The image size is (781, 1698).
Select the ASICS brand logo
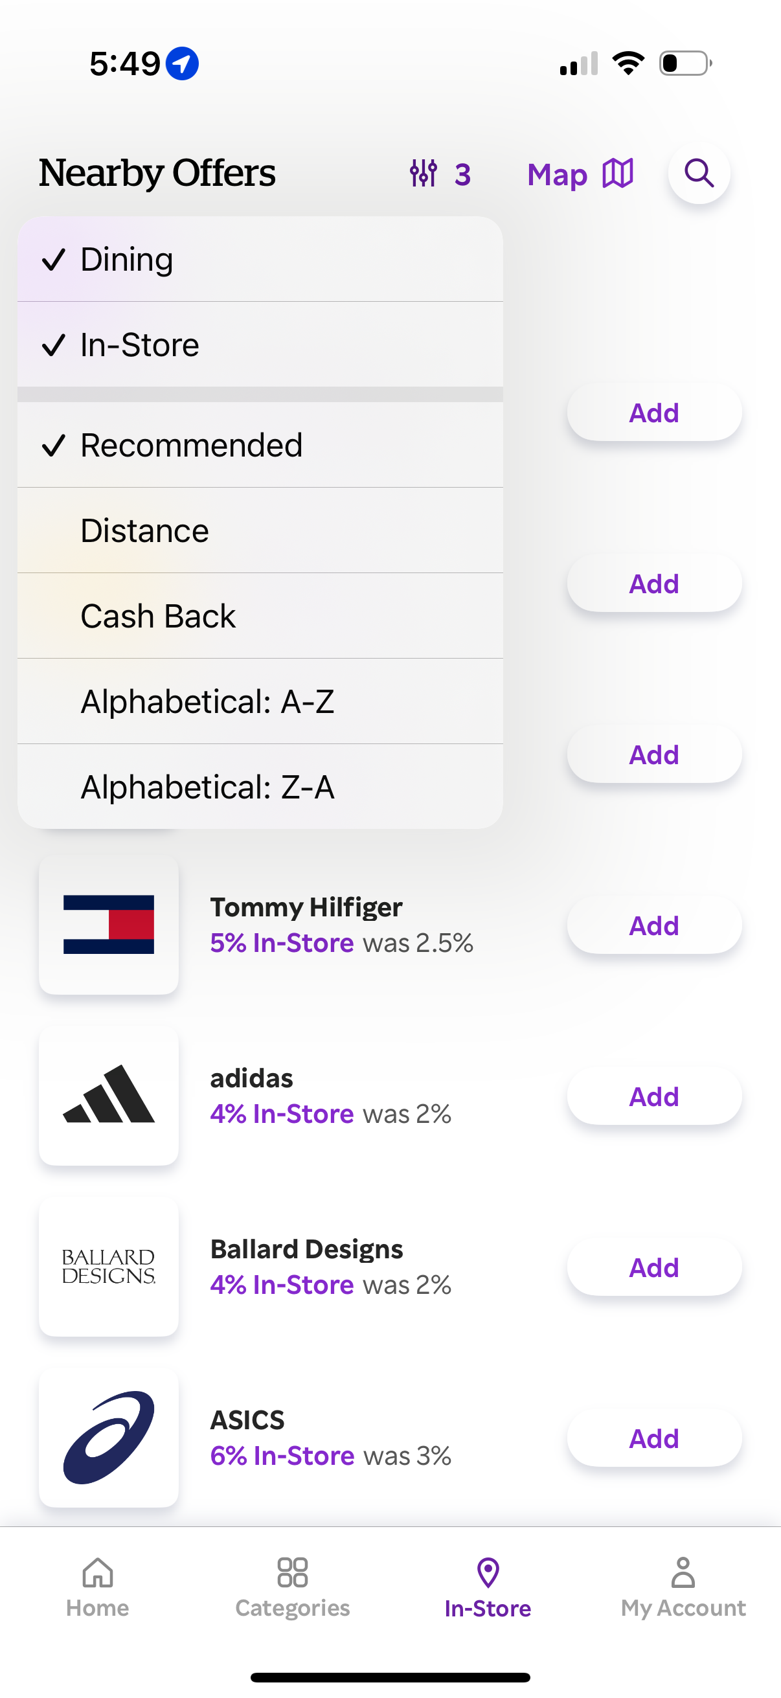(108, 1440)
